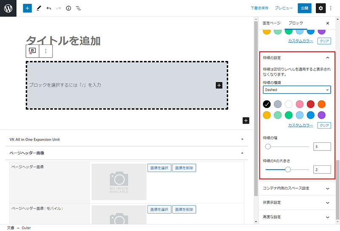Click the 枠線のRの大きさ number field
The height and width of the screenshot is (231, 340).
click(x=322, y=170)
